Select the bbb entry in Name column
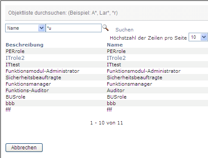This screenshot has height=158, width=208. pyautogui.click(x=111, y=103)
